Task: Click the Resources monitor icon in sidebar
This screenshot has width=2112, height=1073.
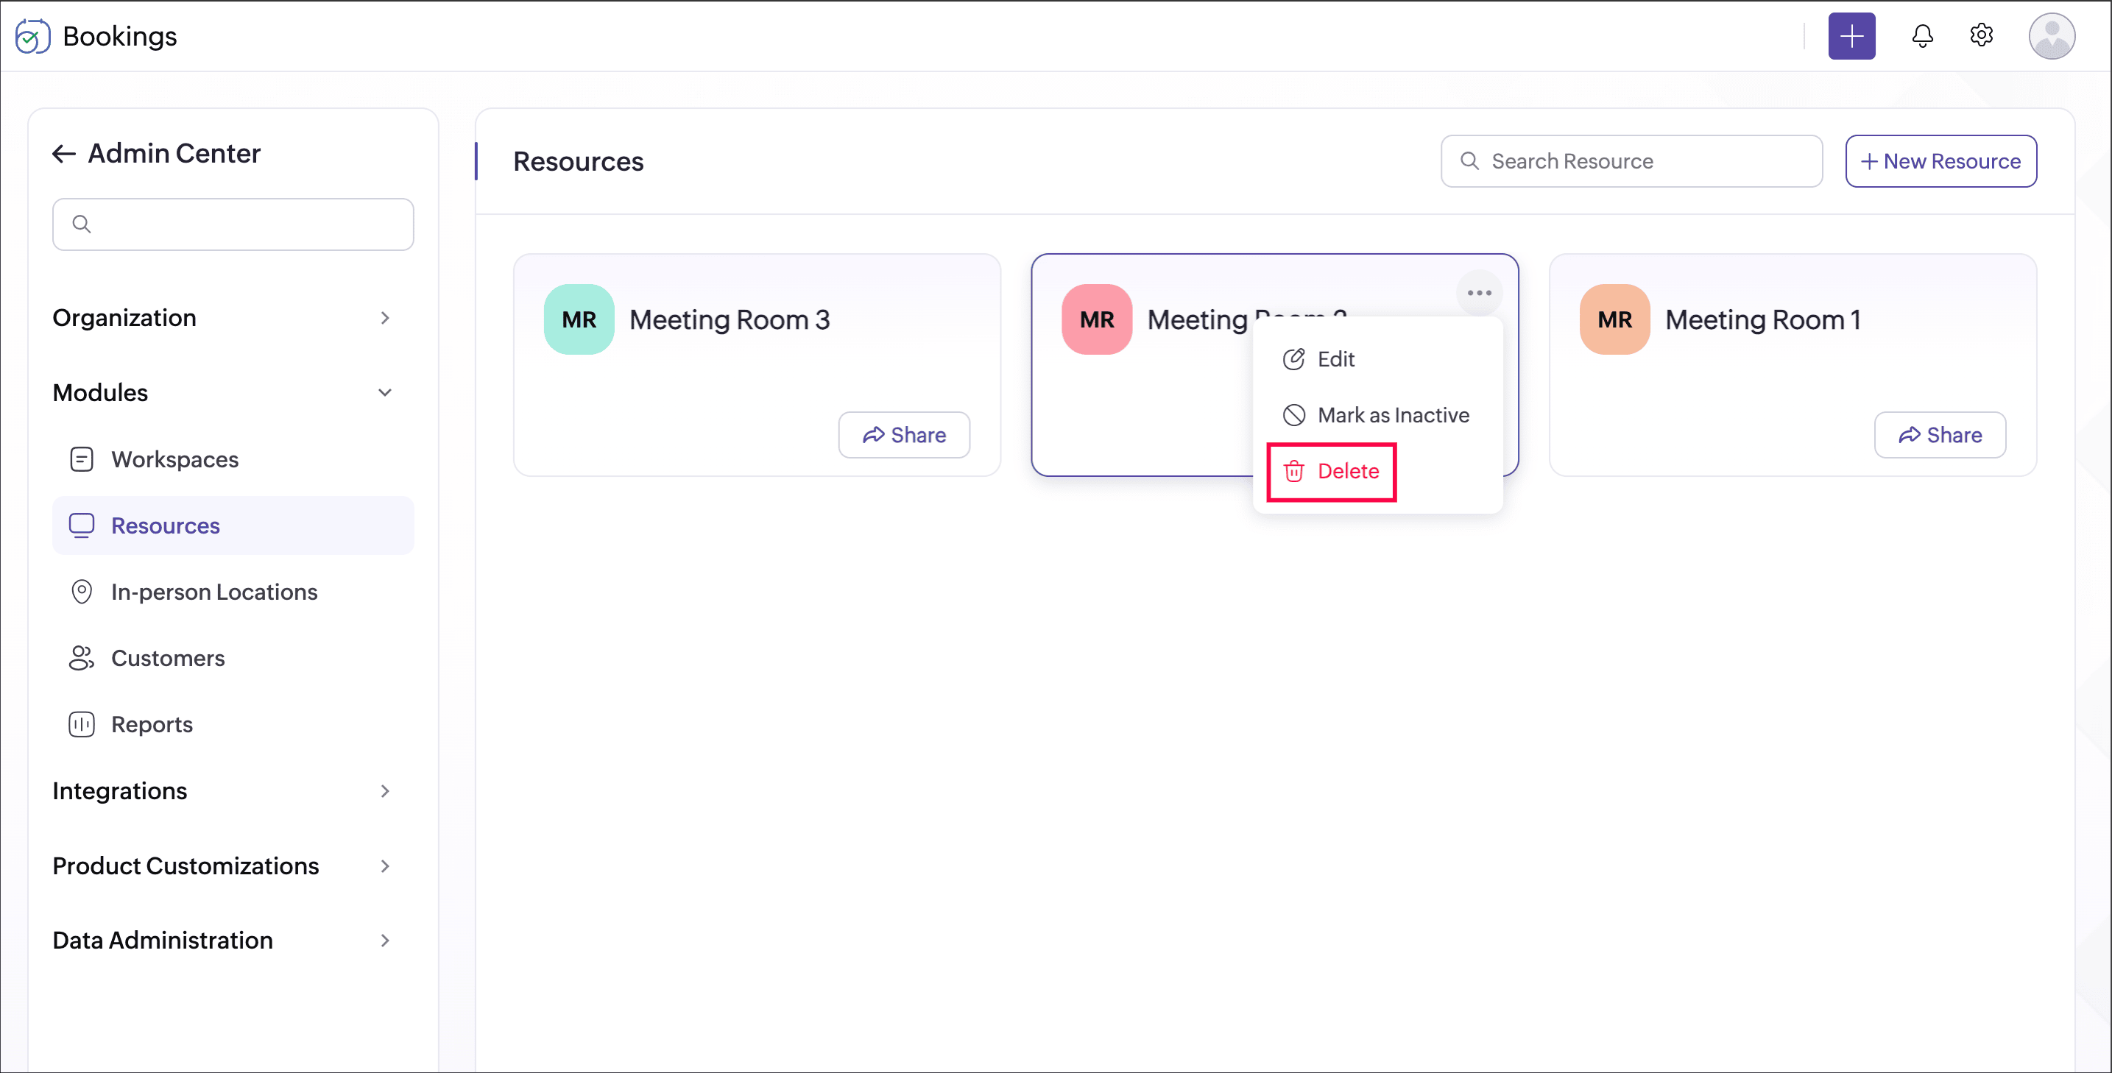Action: click(x=81, y=525)
